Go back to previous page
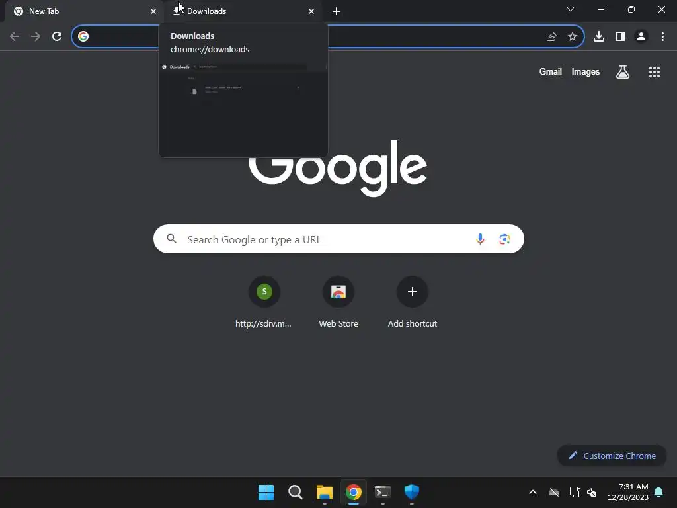This screenshot has width=677, height=508. (15, 36)
